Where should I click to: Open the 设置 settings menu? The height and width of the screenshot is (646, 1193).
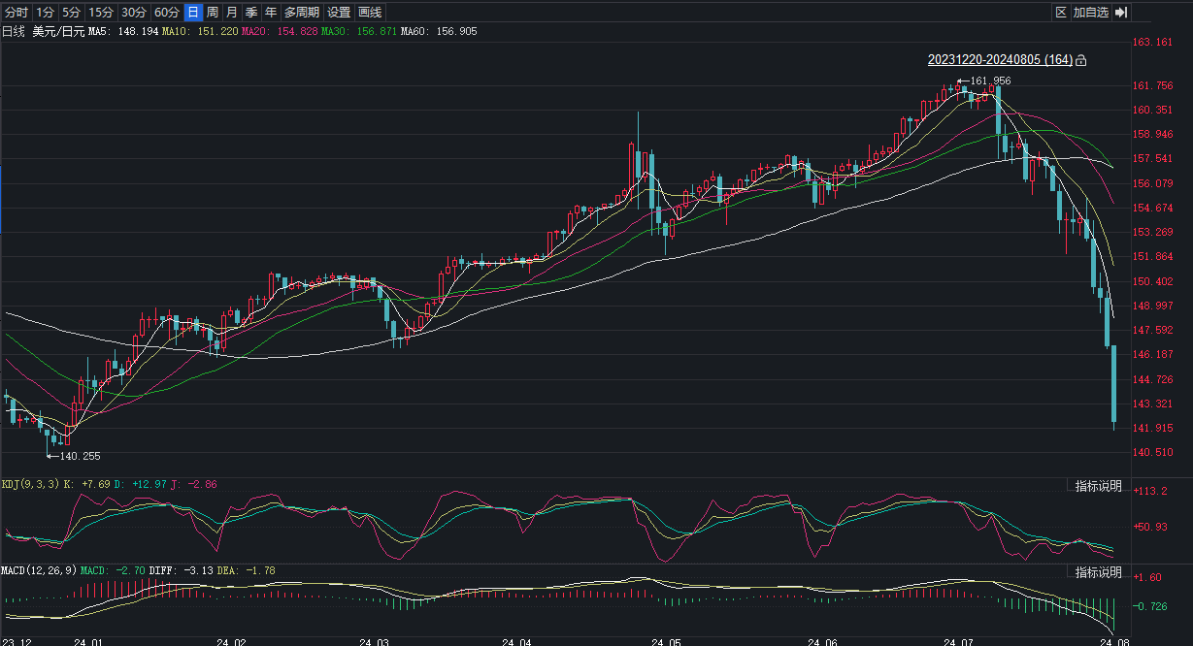pyautogui.click(x=339, y=13)
